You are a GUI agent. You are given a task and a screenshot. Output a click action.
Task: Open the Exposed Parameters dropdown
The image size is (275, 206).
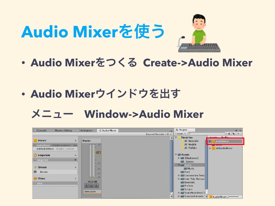point(158,134)
